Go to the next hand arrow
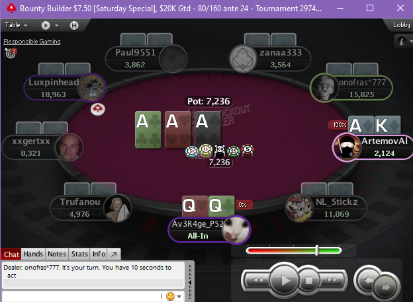Screen dimensions: 413x302 point(385,287)
